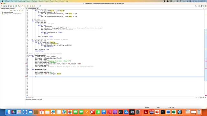Collapse the newgame method fold marker
This screenshot has width=207, height=116.
coord(28,21)
